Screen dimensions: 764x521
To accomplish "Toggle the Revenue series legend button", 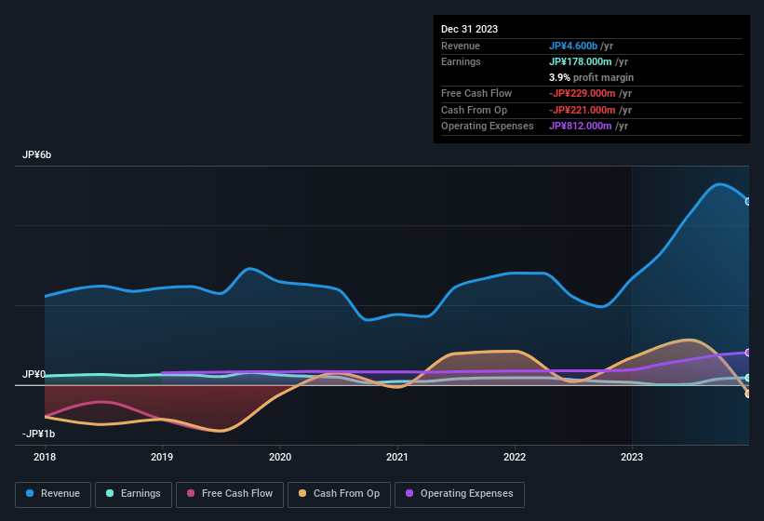I will (53, 494).
